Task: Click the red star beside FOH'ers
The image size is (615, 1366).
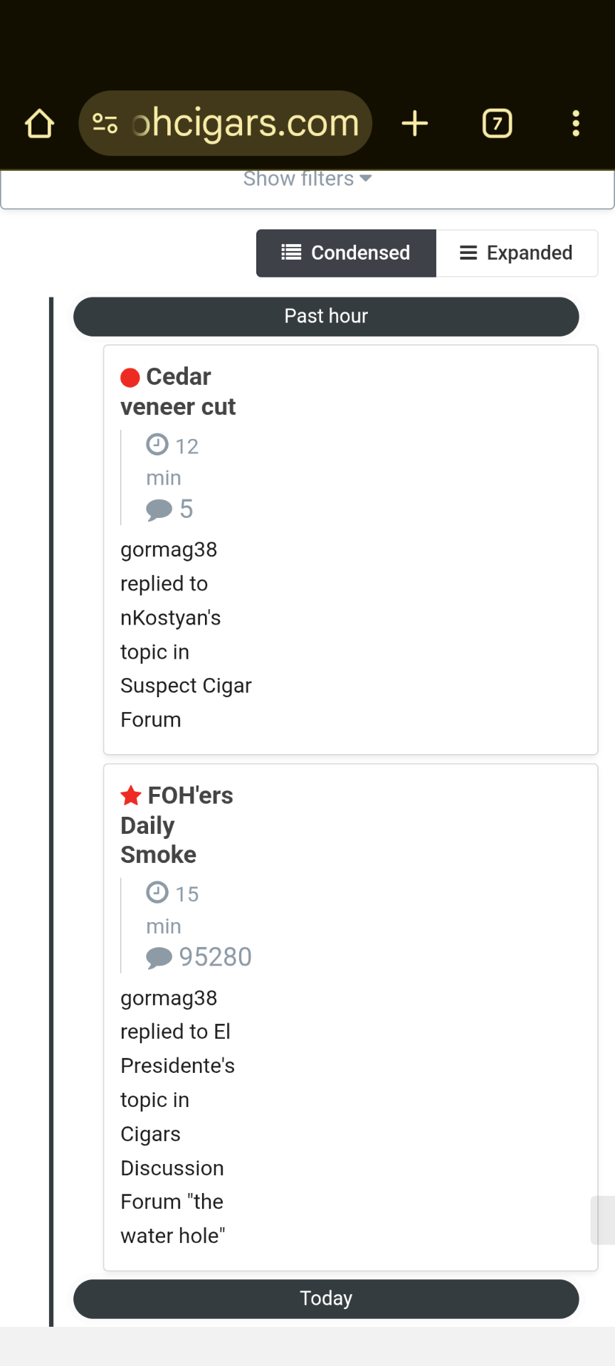Action: (131, 795)
